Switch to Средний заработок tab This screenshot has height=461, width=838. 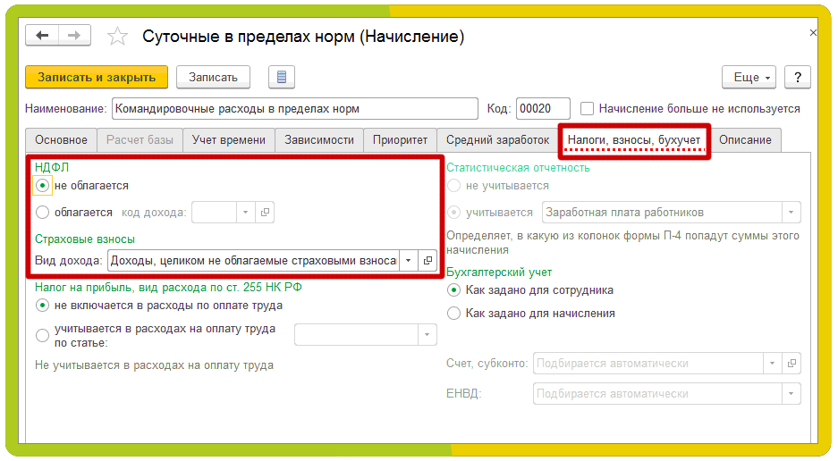pyautogui.click(x=497, y=140)
